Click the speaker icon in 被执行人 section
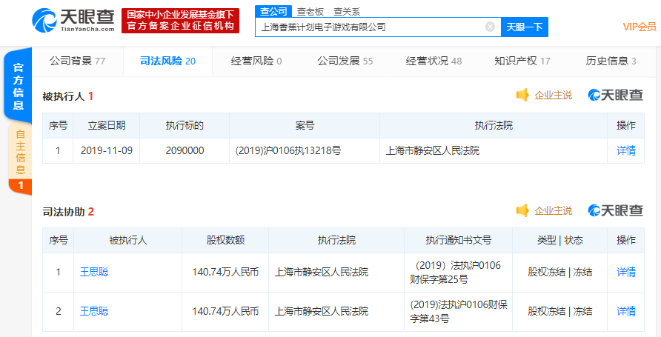Screen dimensions: 661x337 tap(522, 96)
